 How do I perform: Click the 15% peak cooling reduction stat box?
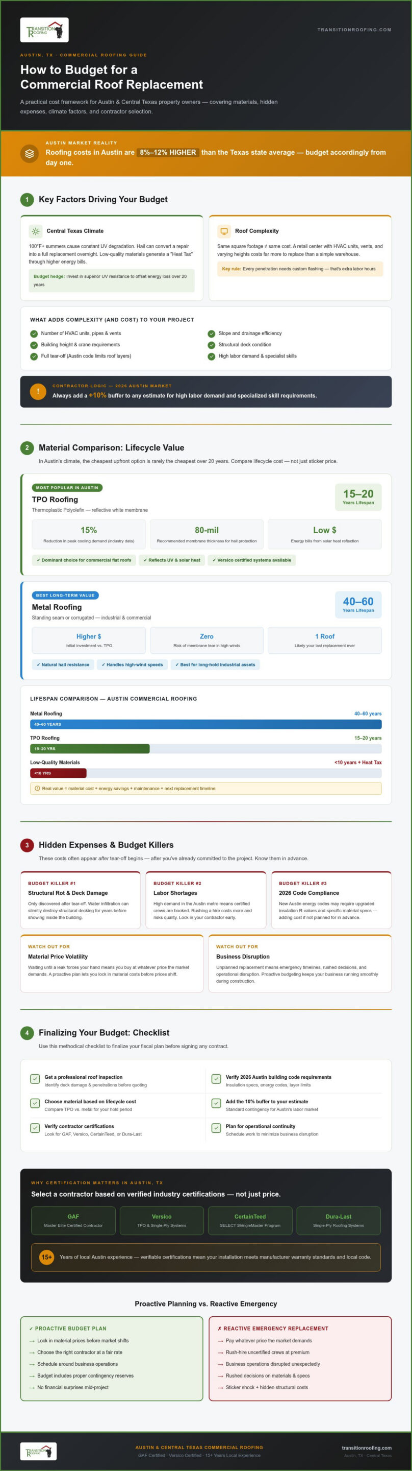pos(89,534)
